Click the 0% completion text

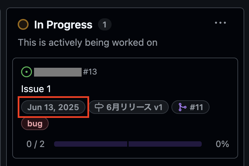222,144
